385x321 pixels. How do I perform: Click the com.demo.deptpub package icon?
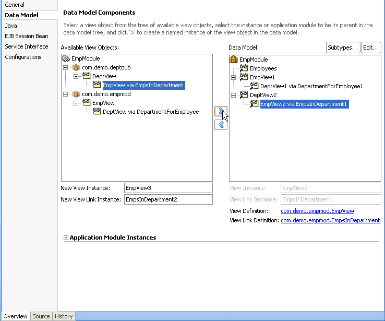[x=76, y=67]
